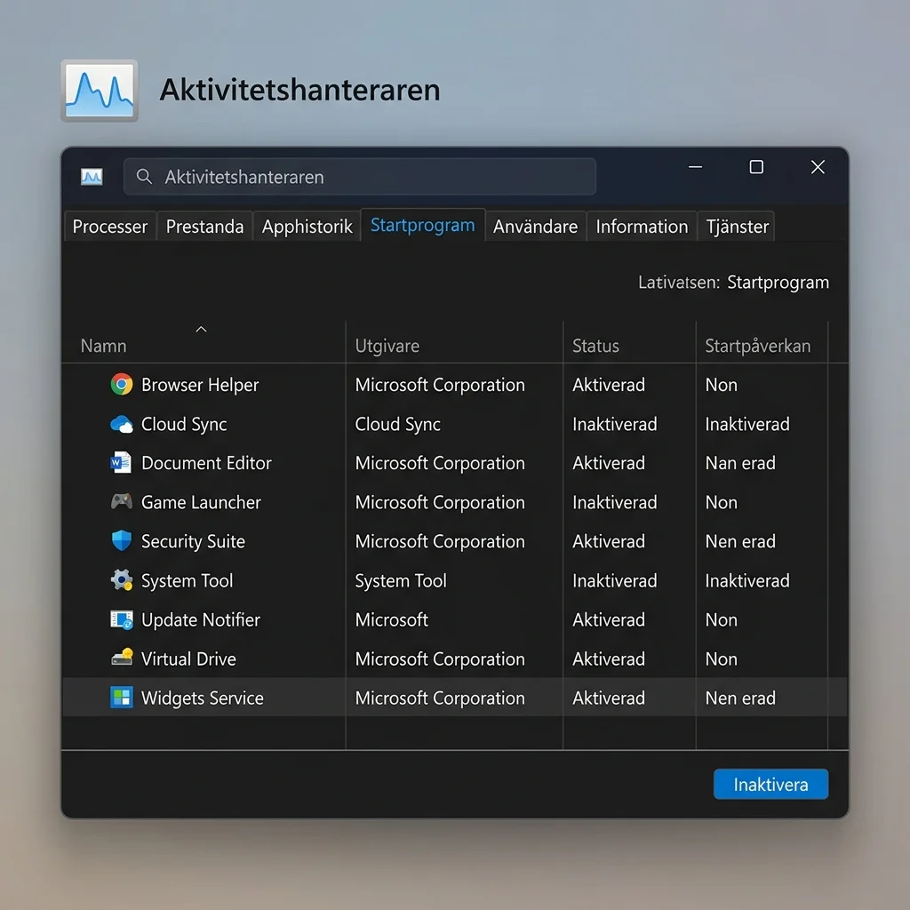Screen dimensions: 910x910
Task: Click Update Notifier's Microsoft publisher cell
Action: coord(391,619)
